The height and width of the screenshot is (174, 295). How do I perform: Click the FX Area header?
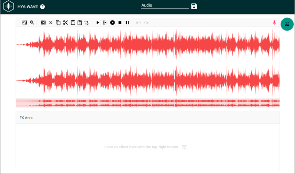(147, 118)
